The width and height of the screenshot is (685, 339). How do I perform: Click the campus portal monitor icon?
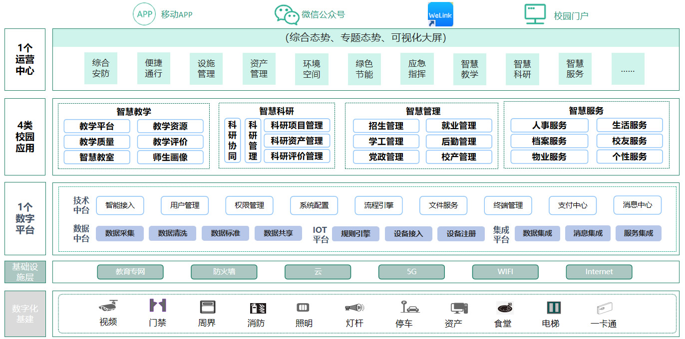[x=535, y=14]
